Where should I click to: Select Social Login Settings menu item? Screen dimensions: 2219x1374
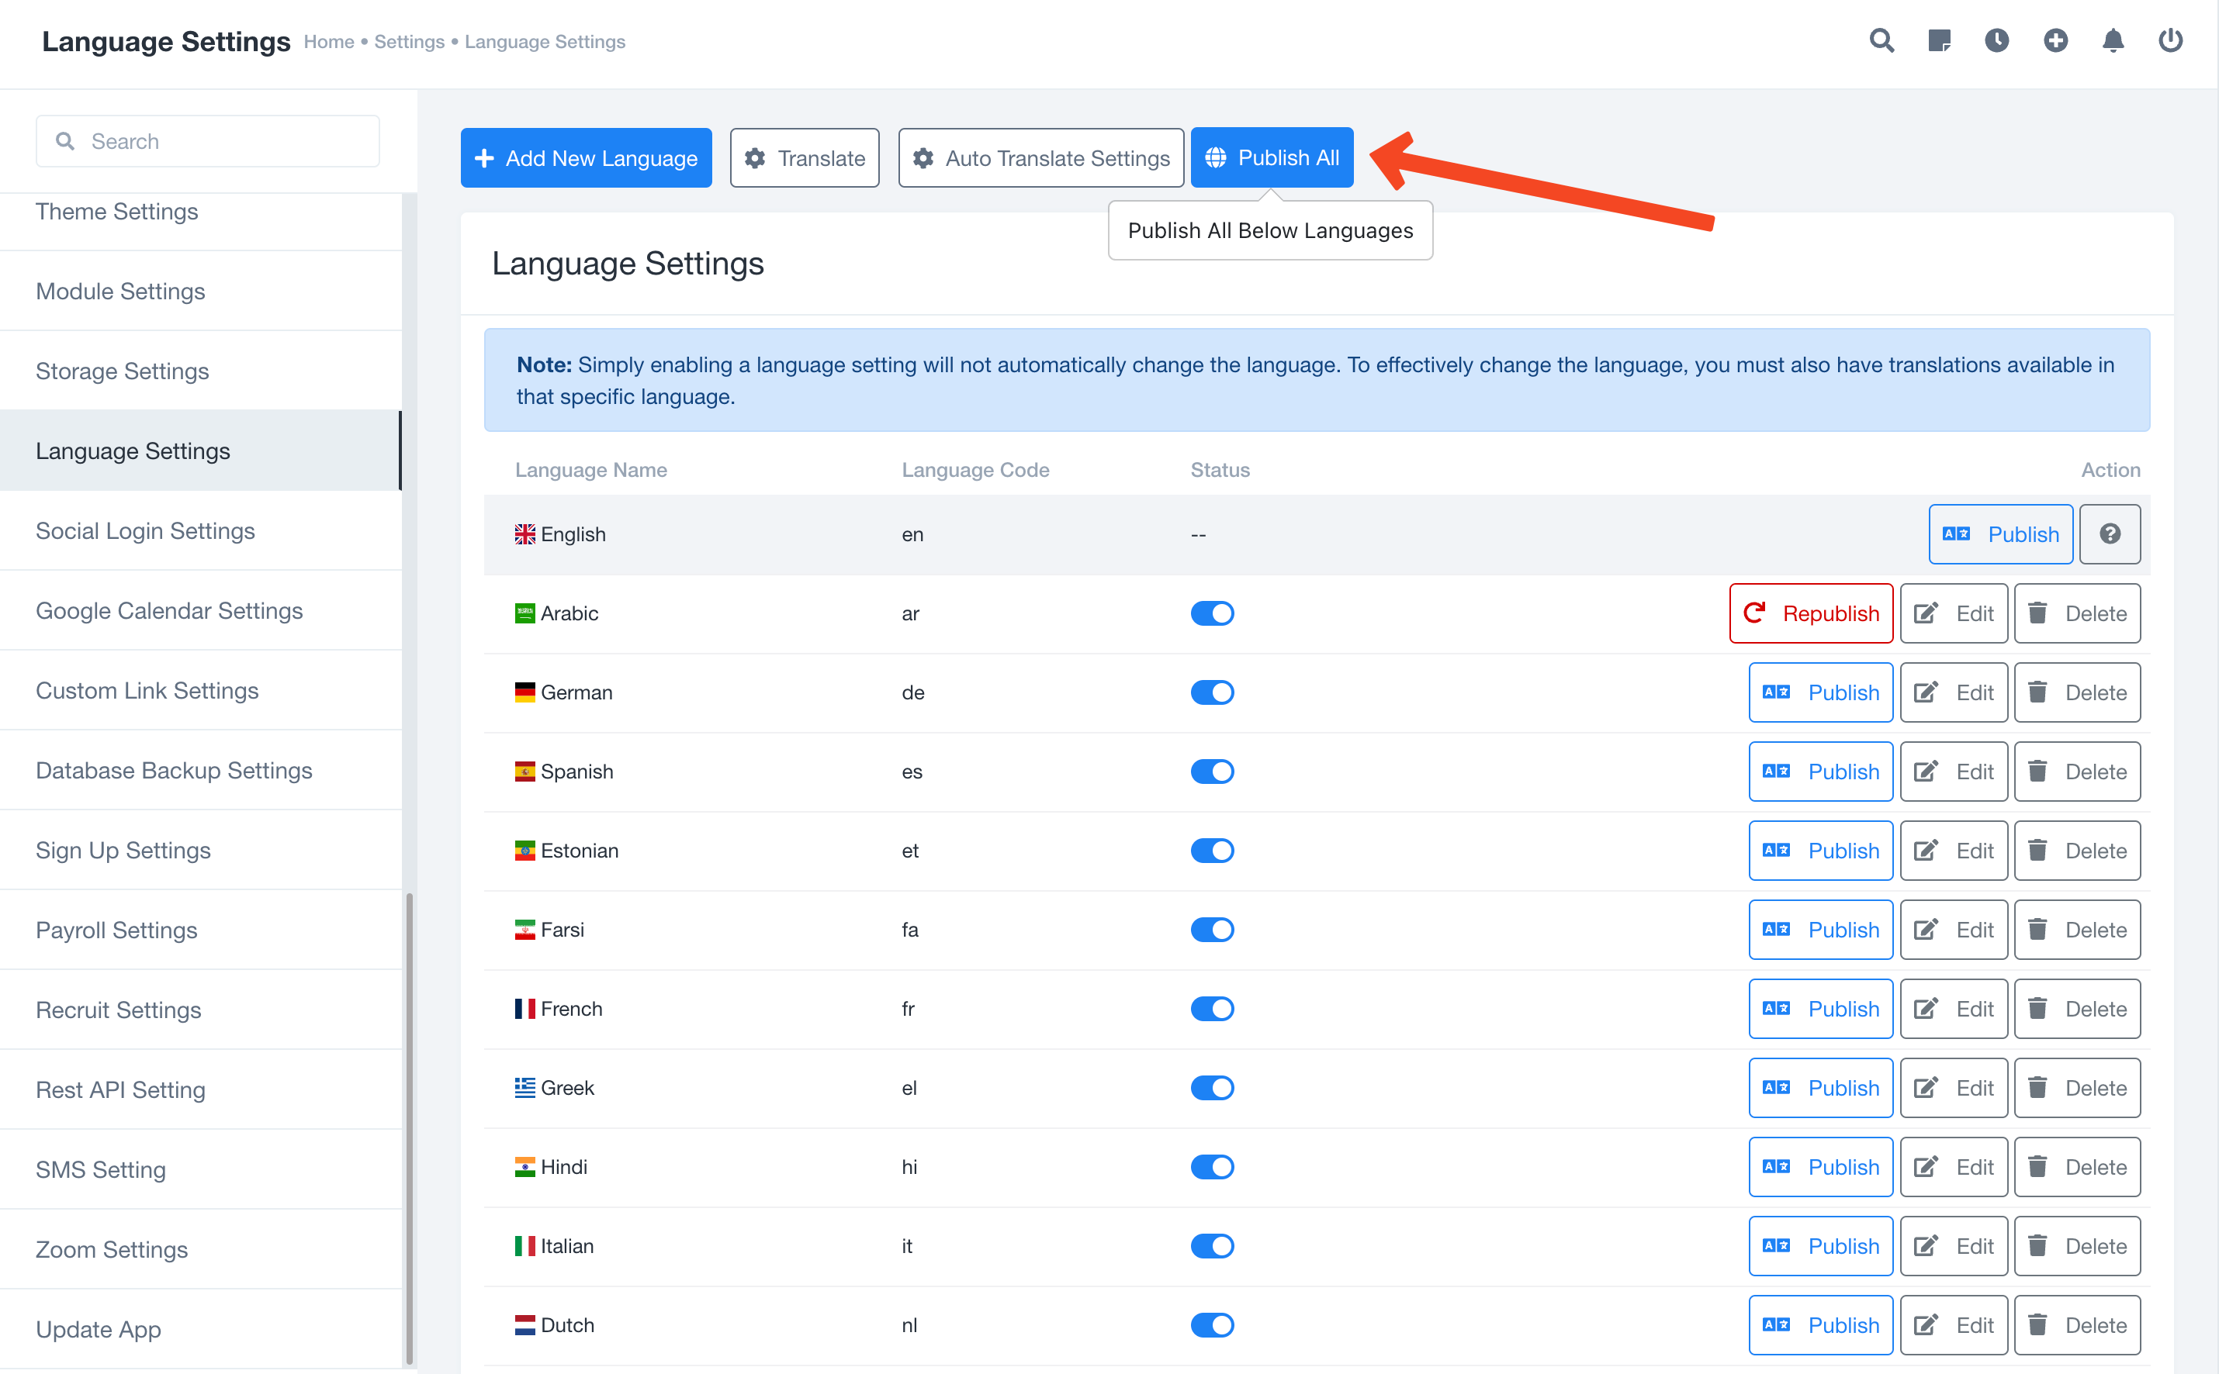tap(145, 530)
